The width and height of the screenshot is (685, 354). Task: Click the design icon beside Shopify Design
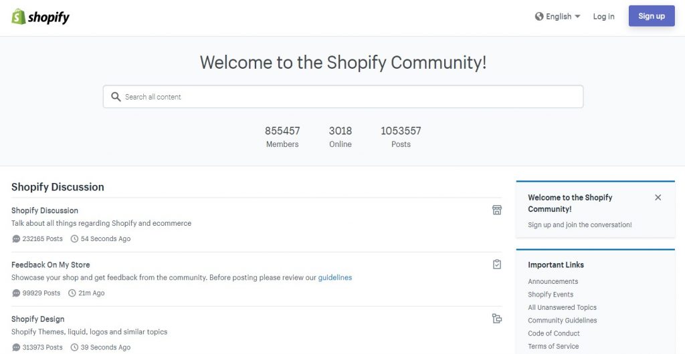click(x=497, y=318)
